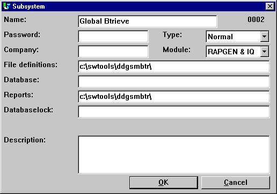Screen dimensions: 277x194
Task: Click the Database: label
Action: point(21,80)
